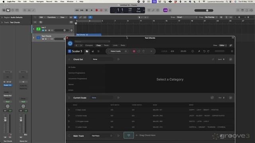Mute the Inst 1 track

43,30
